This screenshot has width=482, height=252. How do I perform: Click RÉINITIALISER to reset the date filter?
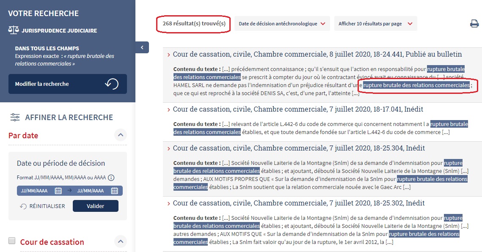[47, 206]
